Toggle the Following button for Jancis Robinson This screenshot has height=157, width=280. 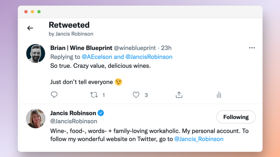(x=236, y=117)
